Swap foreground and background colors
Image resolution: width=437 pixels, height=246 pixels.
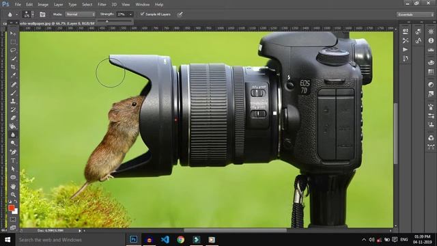pyautogui.click(x=15, y=202)
